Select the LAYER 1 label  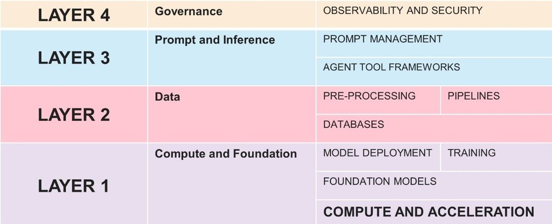pos(74,186)
